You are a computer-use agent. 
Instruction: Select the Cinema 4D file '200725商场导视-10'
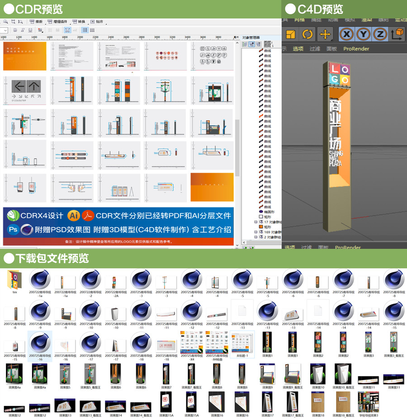pyautogui.click(x=91, y=315)
